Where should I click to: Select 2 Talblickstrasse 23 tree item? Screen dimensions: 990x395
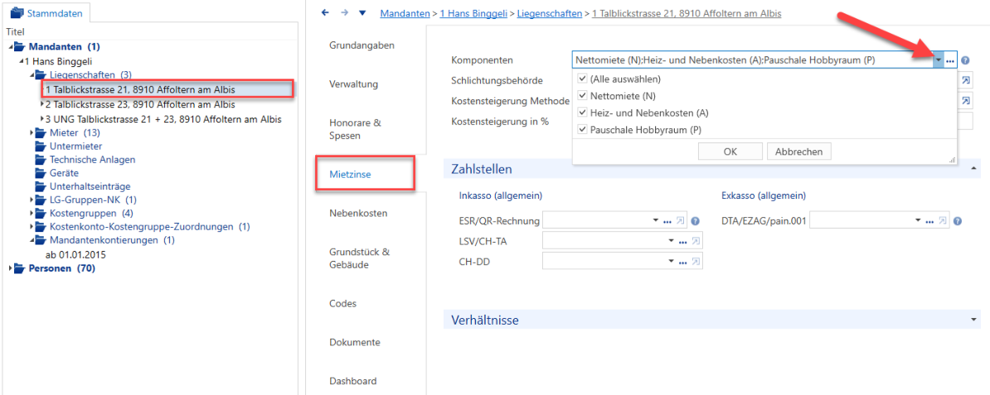pos(139,104)
